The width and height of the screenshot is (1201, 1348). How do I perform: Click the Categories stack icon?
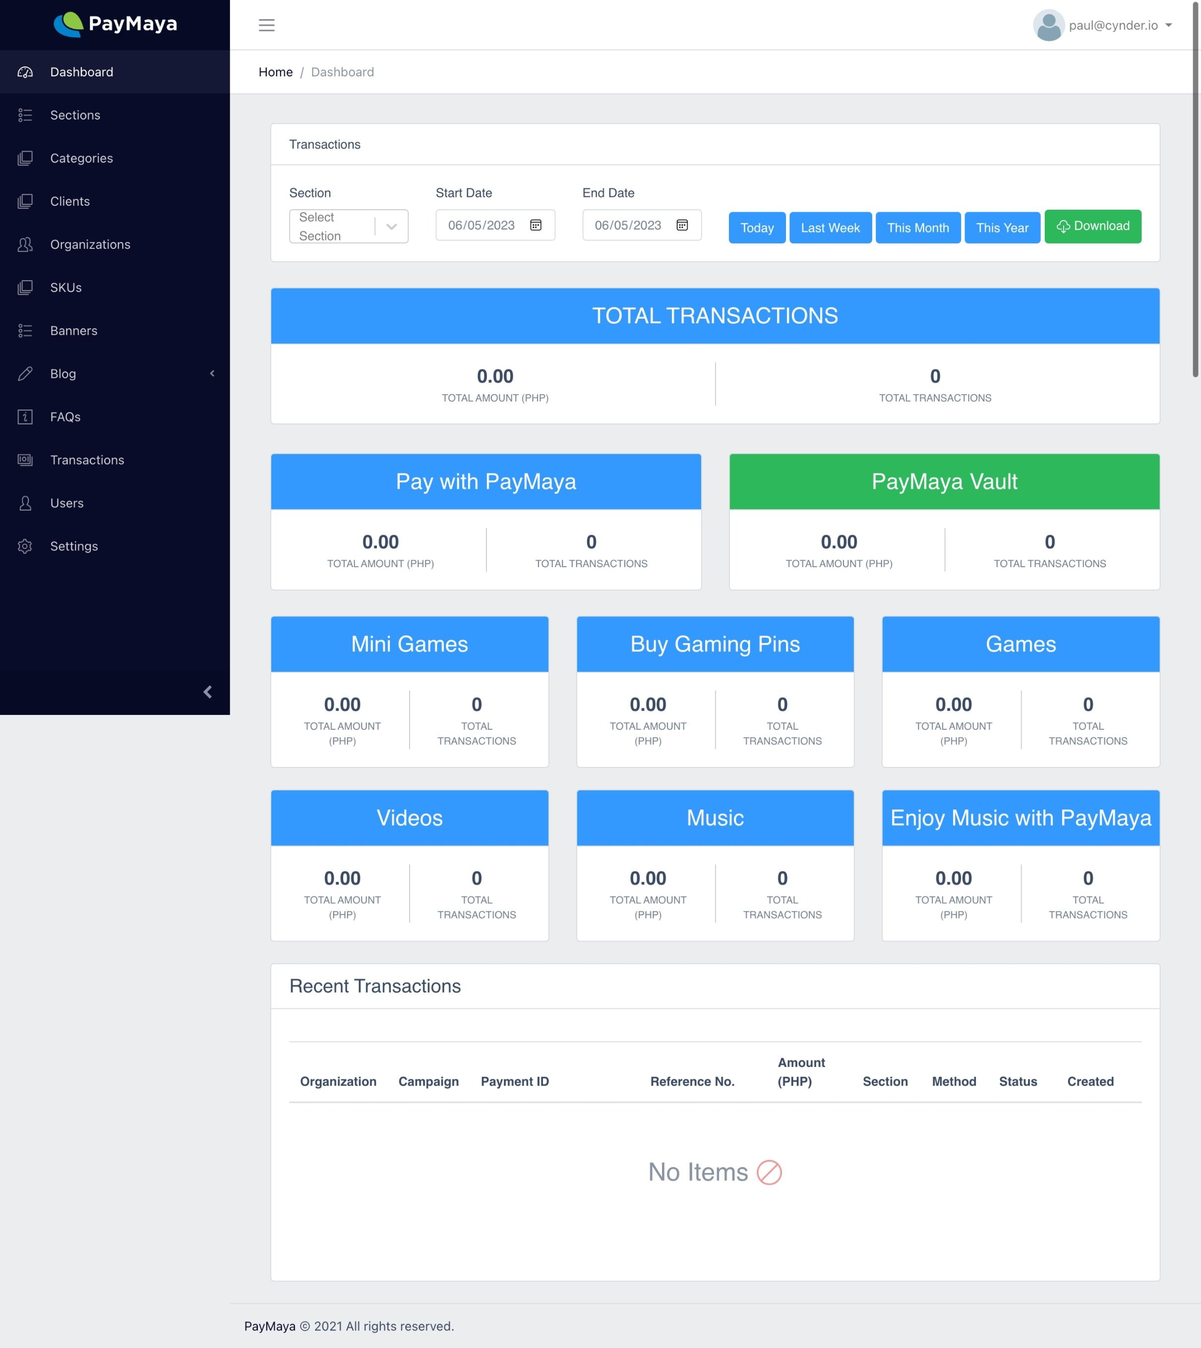[x=25, y=158]
